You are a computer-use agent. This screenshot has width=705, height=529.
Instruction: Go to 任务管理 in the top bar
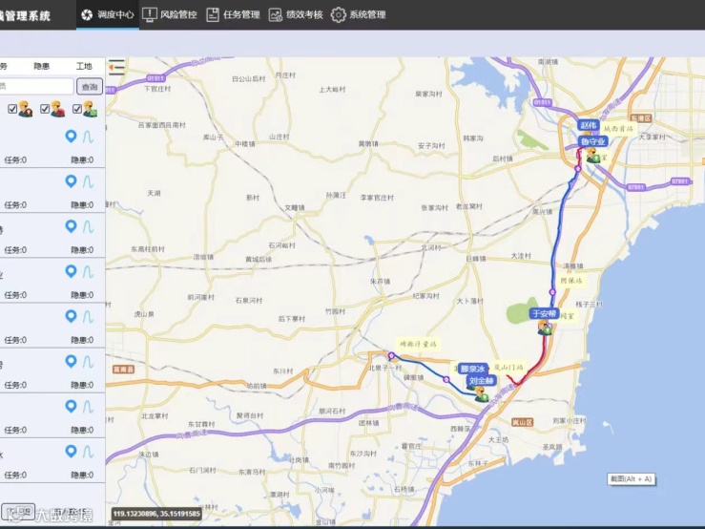pos(233,15)
